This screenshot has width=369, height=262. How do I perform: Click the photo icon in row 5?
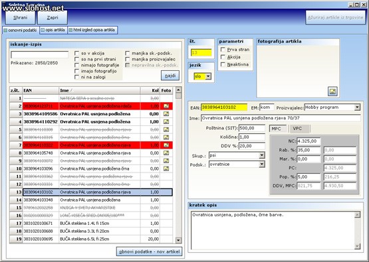166,129
